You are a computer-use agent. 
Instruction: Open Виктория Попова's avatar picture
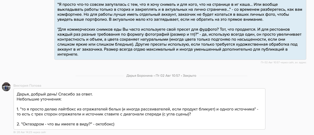click(6, 87)
